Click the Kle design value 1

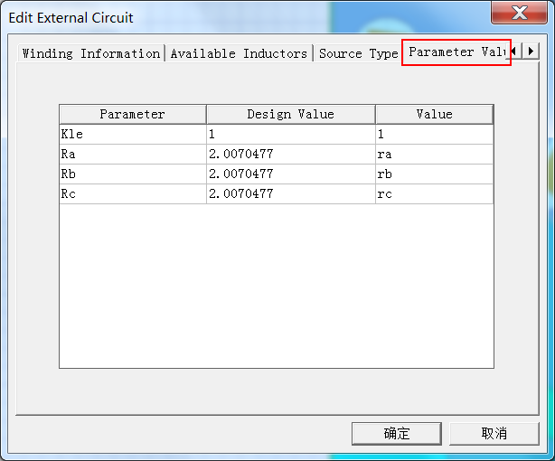click(290, 134)
